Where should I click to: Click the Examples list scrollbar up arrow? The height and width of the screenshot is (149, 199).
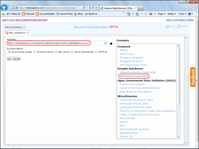coord(178,45)
